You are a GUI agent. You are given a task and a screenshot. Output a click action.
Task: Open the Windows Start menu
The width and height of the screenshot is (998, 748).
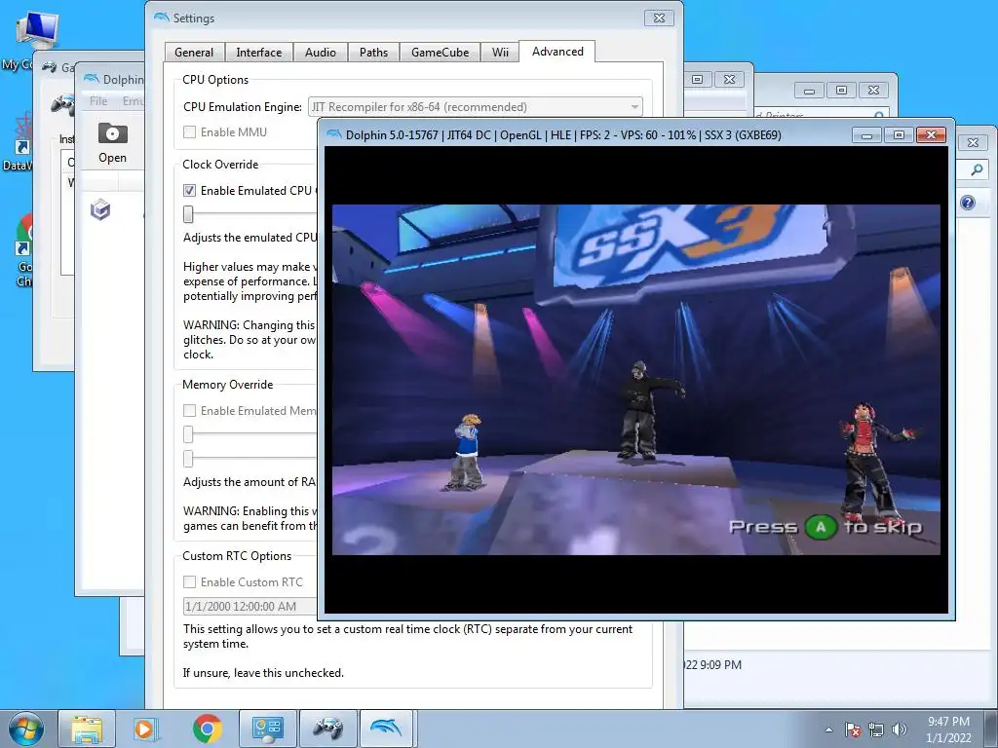26,729
